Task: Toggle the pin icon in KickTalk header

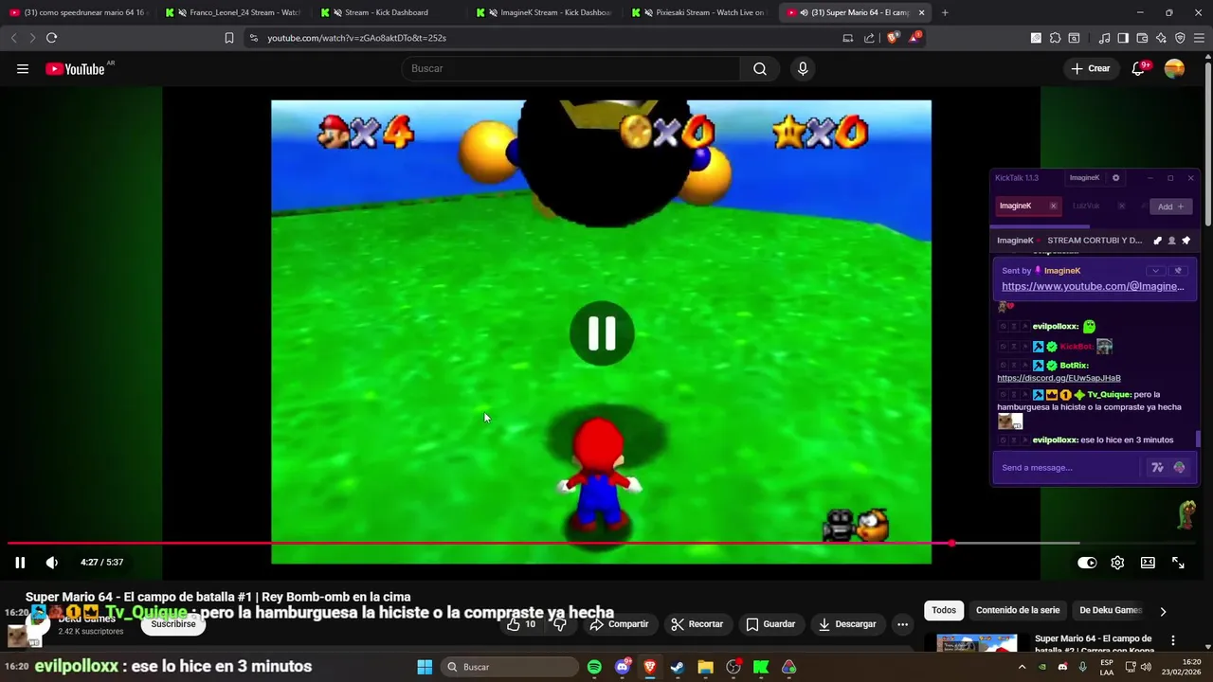Action: [x=1186, y=241]
